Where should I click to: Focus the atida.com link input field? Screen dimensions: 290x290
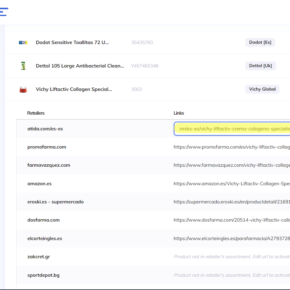232,129
